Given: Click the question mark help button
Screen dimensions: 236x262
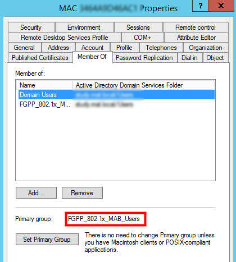Looking at the screenshot, I should pyautogui.click(x=201, y=6).
